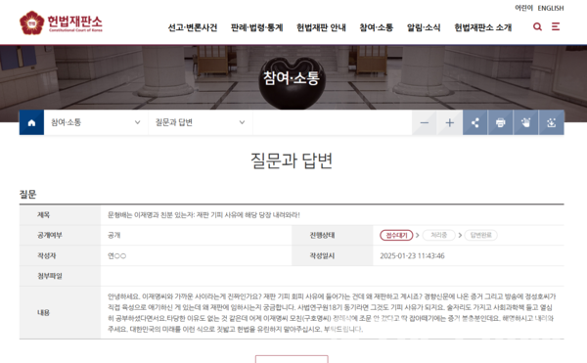Decrease text size with minus button
The image size is (587, 363).
tap(425, 122)
